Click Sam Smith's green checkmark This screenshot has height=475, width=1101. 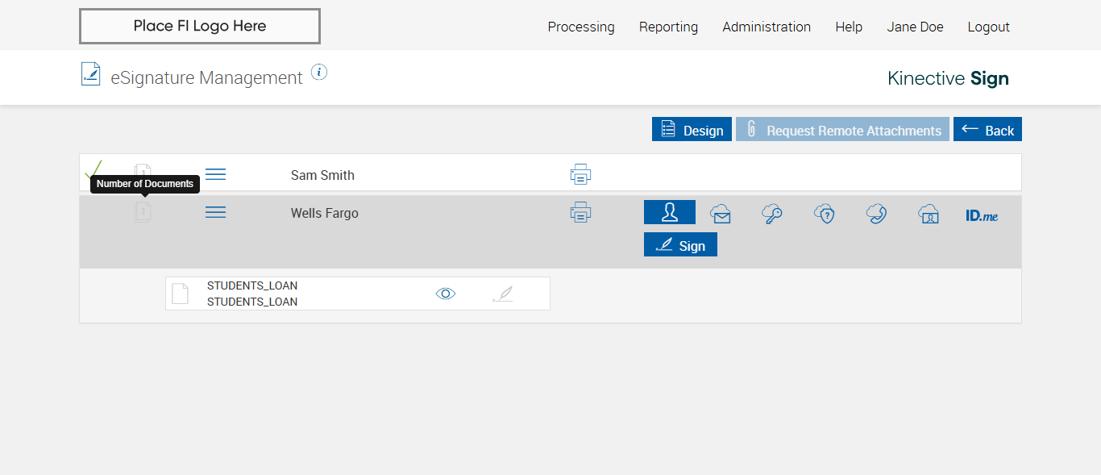[93, 170]
